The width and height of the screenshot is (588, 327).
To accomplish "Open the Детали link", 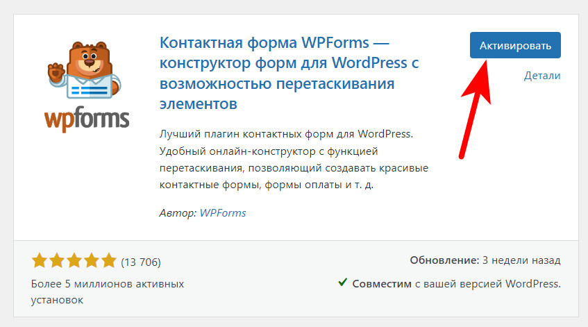I will tap(542, 76).
